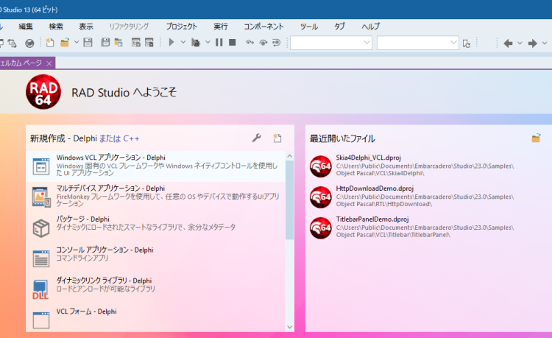The image size is (552, 338).
Task: Click the refresh device icon after the combo boxes
Action: [467, 43]
